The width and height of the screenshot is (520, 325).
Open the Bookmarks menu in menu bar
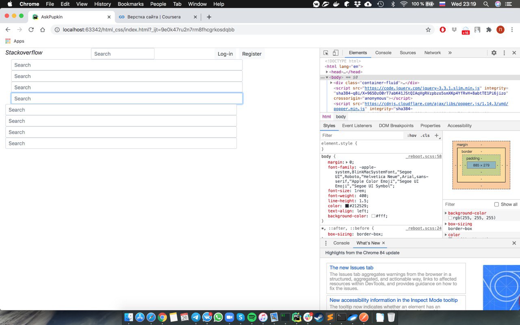(130, 4)
